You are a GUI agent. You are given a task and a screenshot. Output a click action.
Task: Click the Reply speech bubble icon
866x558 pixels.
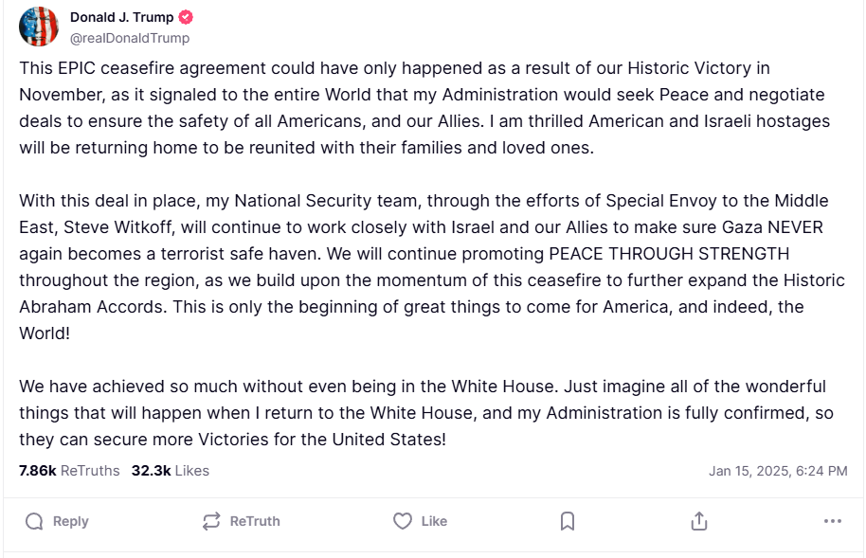(35, 521)
